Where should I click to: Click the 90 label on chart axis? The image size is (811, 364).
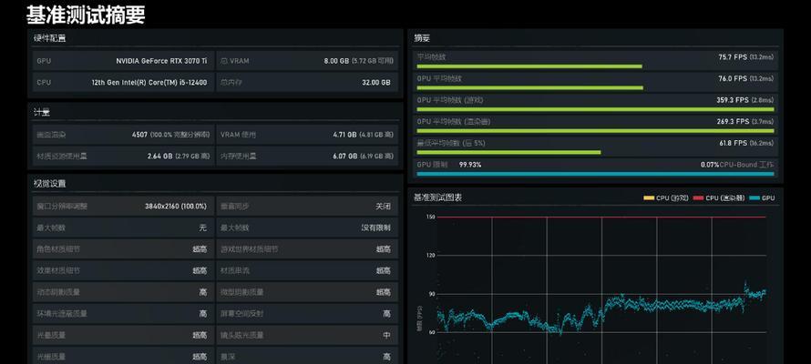point(430,294)
